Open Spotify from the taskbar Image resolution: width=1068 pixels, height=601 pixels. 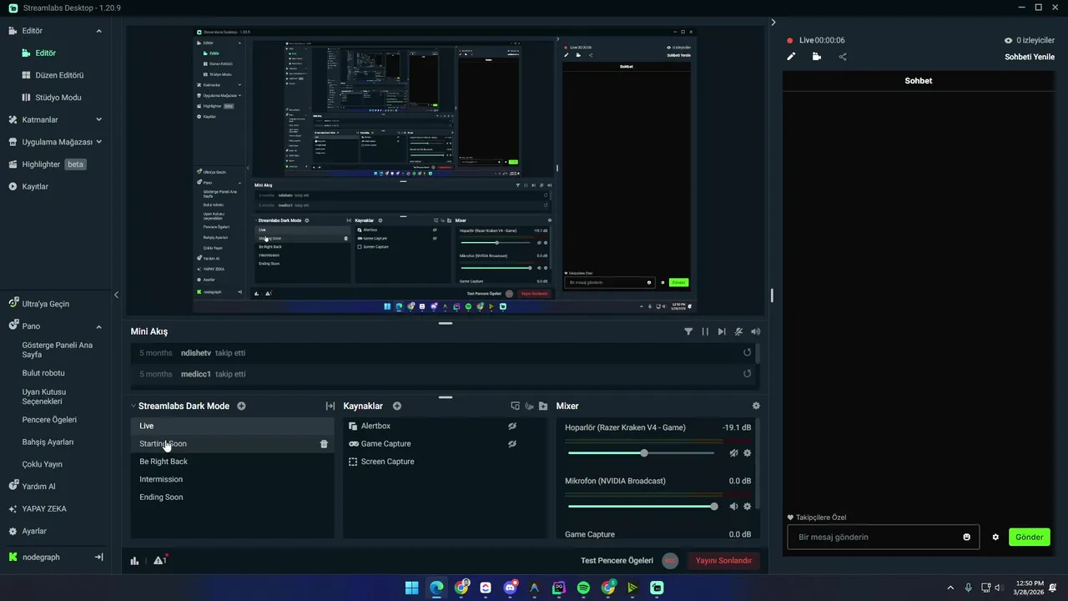[583, 588]
